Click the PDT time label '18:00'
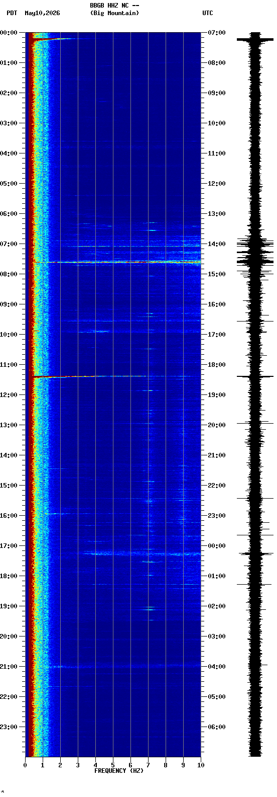277x797 pixels. click(x=8, y=576)
